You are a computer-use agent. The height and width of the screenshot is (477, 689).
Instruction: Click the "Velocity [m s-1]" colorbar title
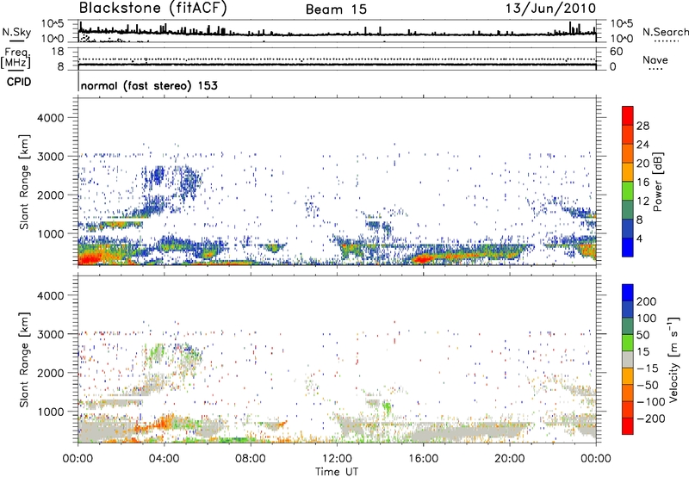[673, 359]
